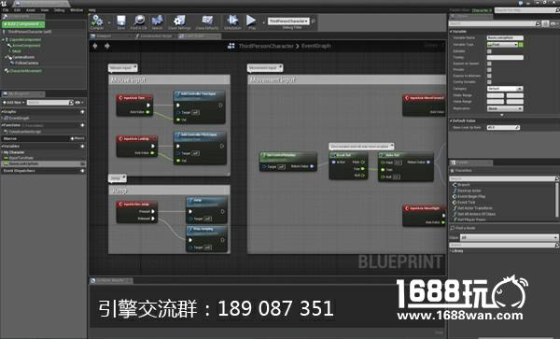Compile the blueprint from the toolbar
The width and height of the screenshot is (560, 339).
(97, 21)
